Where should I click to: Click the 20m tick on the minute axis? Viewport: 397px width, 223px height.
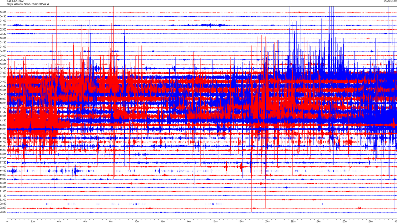pyautogui.click(x=267, y=221)
